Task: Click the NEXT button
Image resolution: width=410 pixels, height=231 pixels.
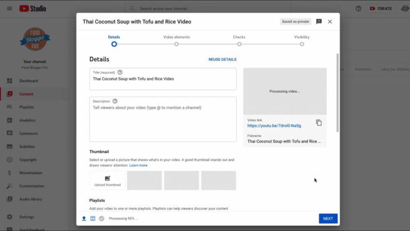Action: [328, 218]
